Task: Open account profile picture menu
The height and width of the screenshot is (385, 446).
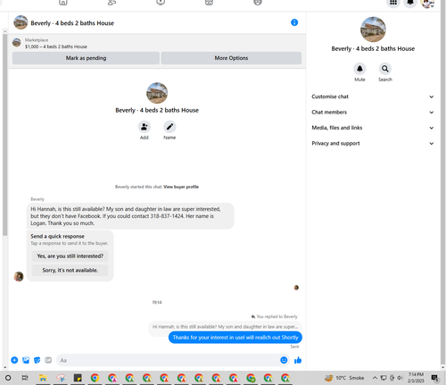Action: 427,3
